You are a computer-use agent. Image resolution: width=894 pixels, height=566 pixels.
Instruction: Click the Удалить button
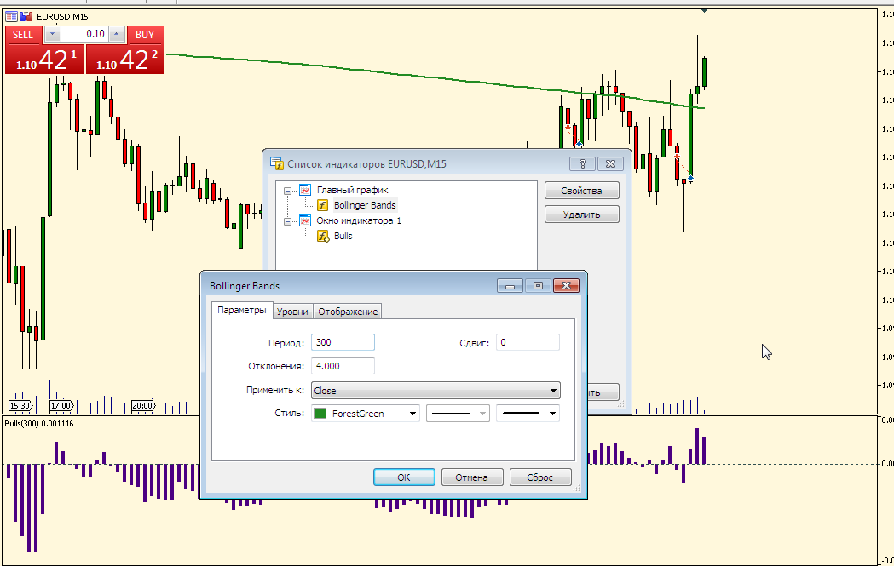(581, 214)
